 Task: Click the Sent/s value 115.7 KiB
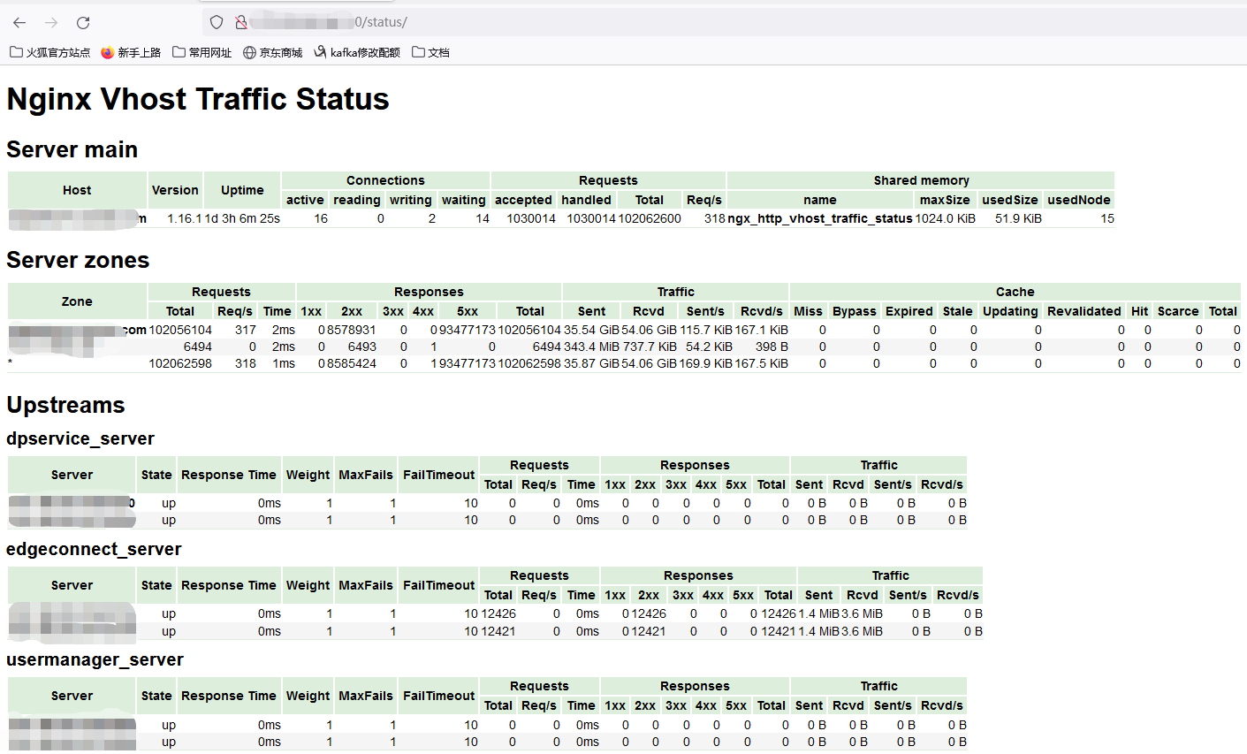click(706, 330)
